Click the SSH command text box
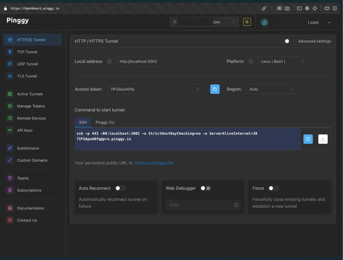The width and height of the screenshot is (343, 260). [187, 139]
